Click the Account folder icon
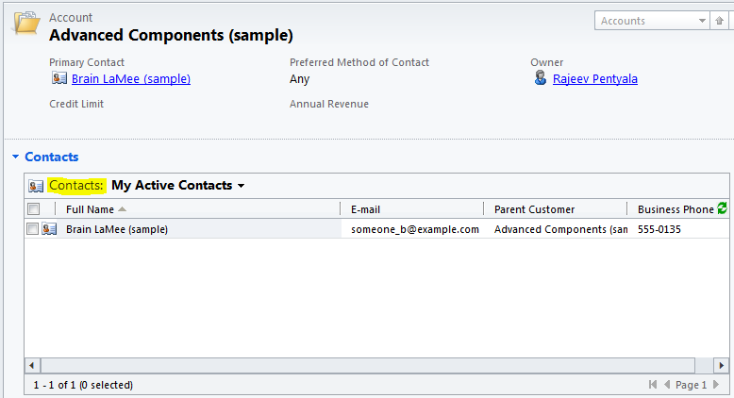Image resolution: width=734 pixels, height=398 pixels. [x=25, y=27]
